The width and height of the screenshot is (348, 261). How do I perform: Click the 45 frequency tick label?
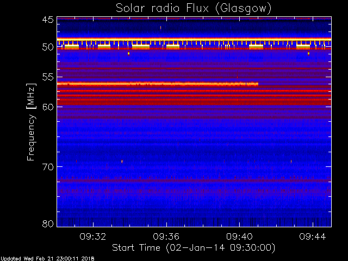tap(48, 20)
